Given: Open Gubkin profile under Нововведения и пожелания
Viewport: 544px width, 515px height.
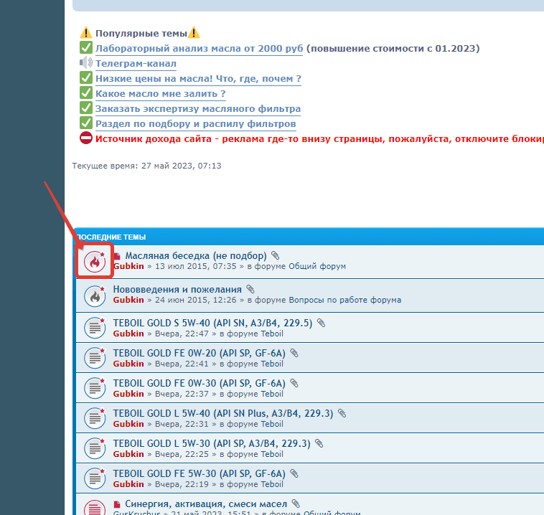Looking at the screenshot, I should pyautogui.click(x=128, y=300).
